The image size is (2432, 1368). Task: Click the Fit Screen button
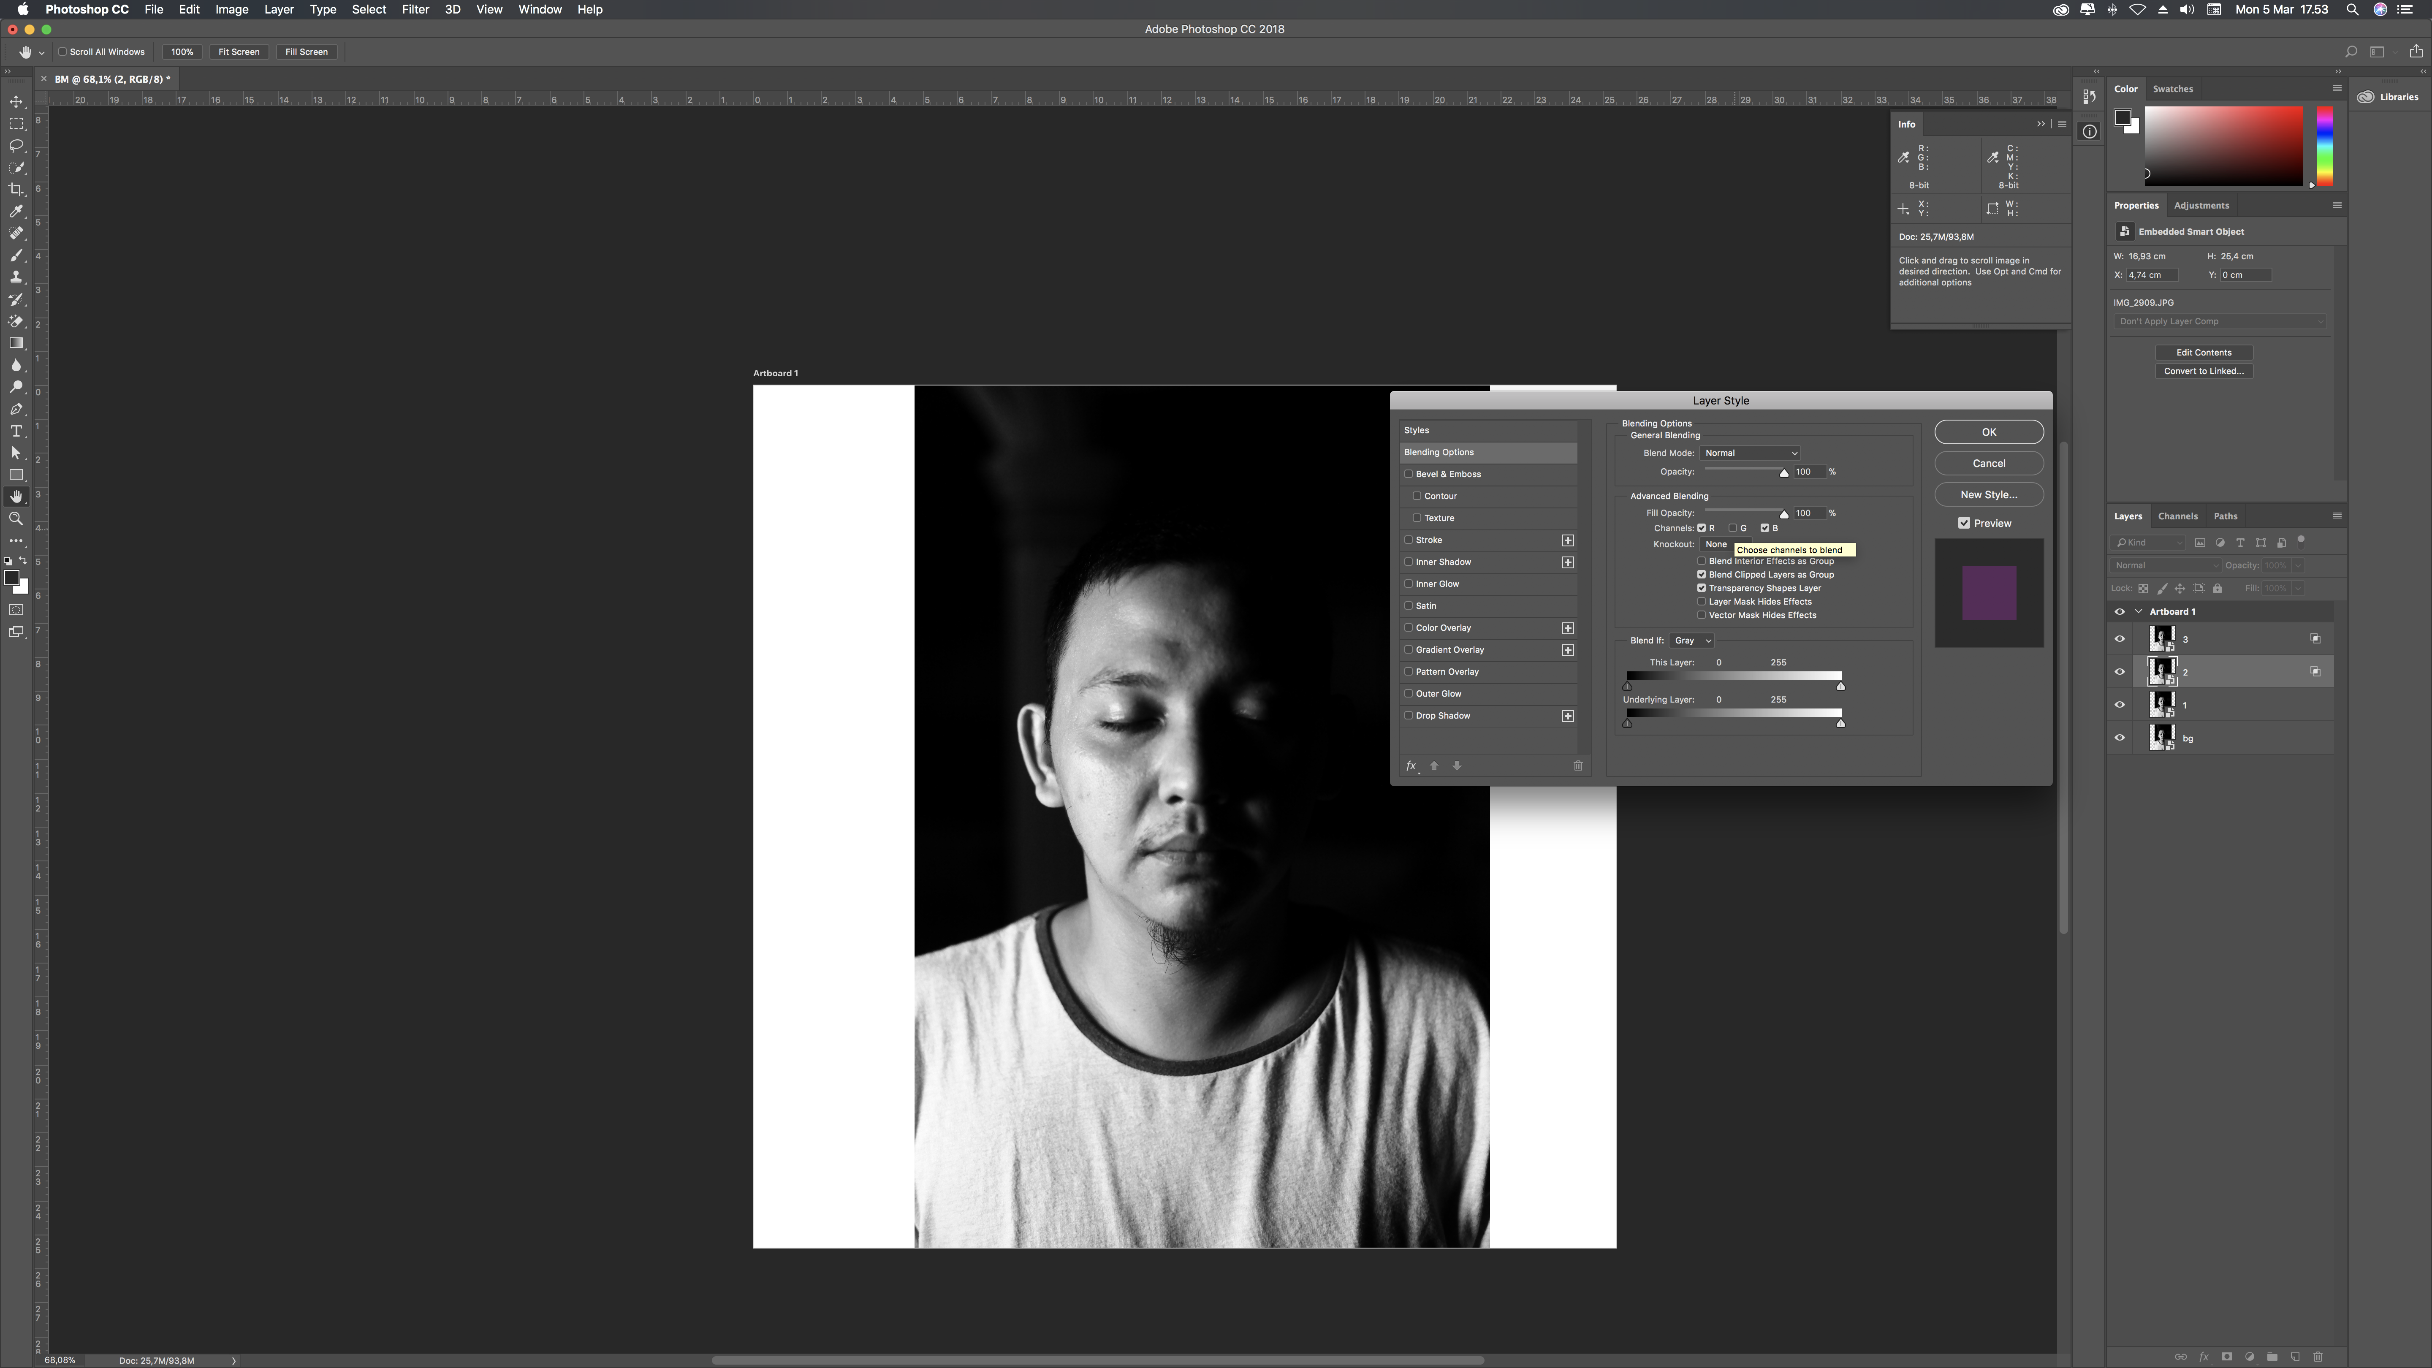coord(239,52)
